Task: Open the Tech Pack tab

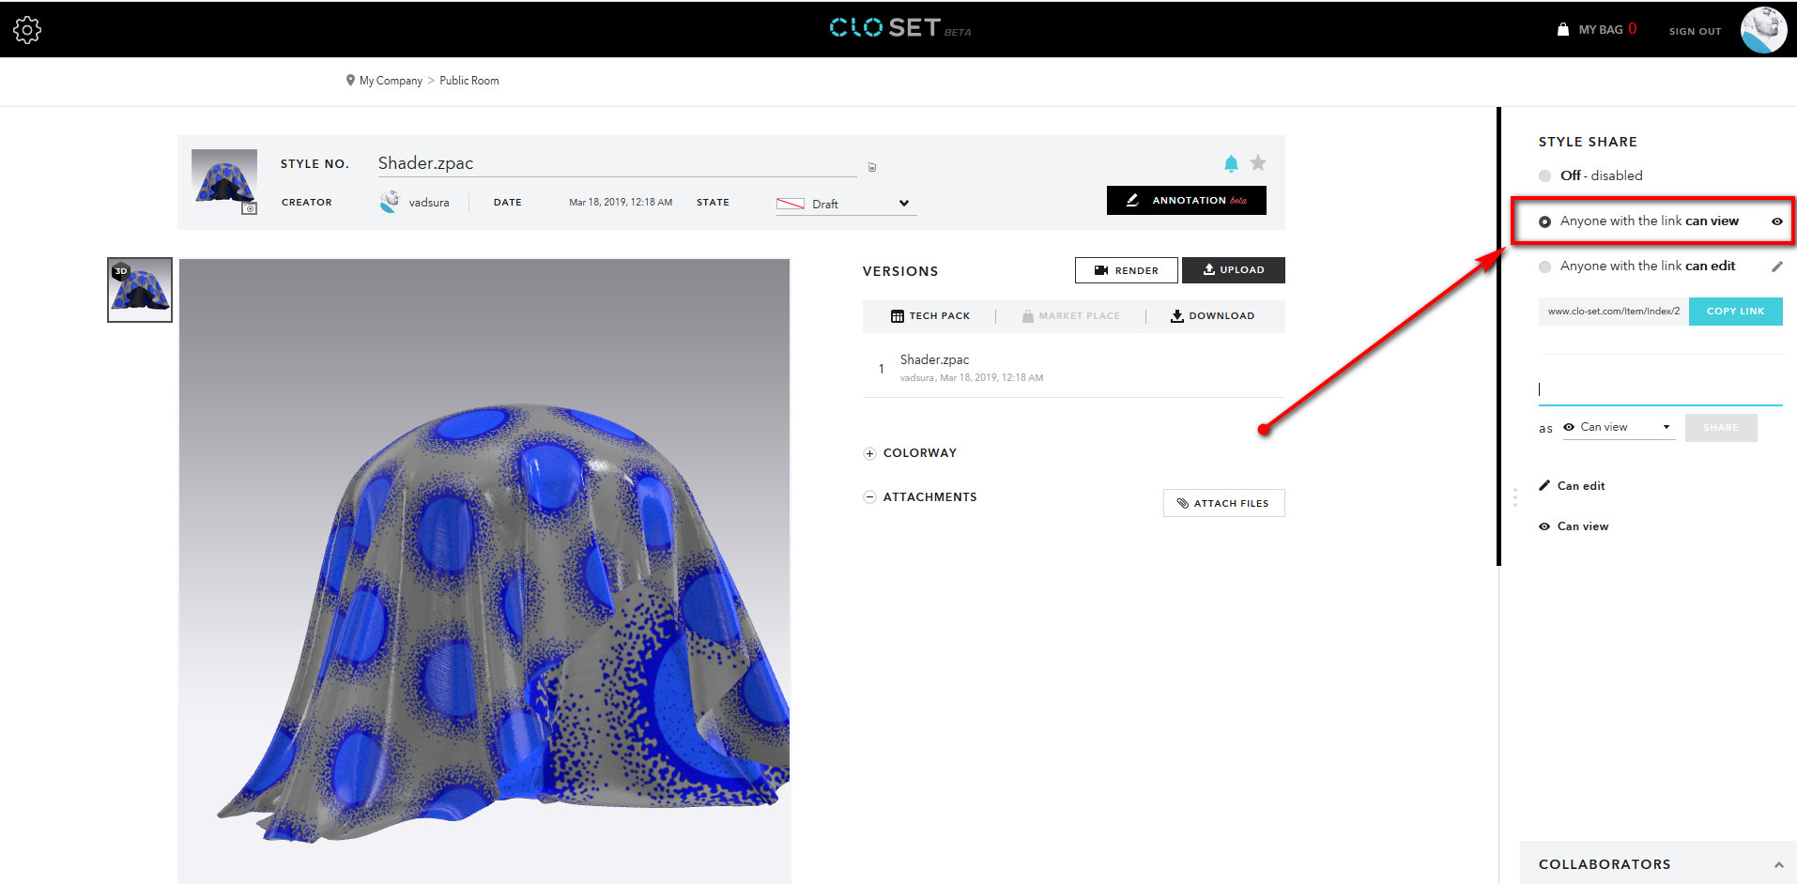Action: pyautogui.click(x=929, y=316)
